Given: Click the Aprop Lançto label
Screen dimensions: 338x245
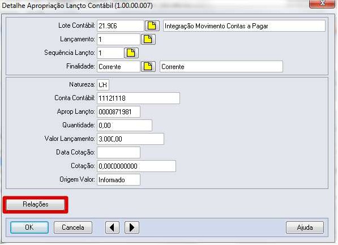Looking at the screenshot, I should point(76,111).
